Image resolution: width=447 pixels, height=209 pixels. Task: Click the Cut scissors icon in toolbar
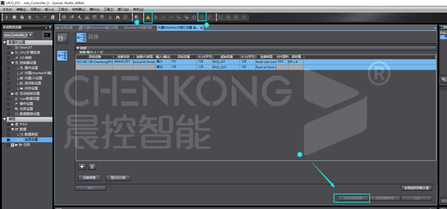pyautogui.click(x=7, y=17)
